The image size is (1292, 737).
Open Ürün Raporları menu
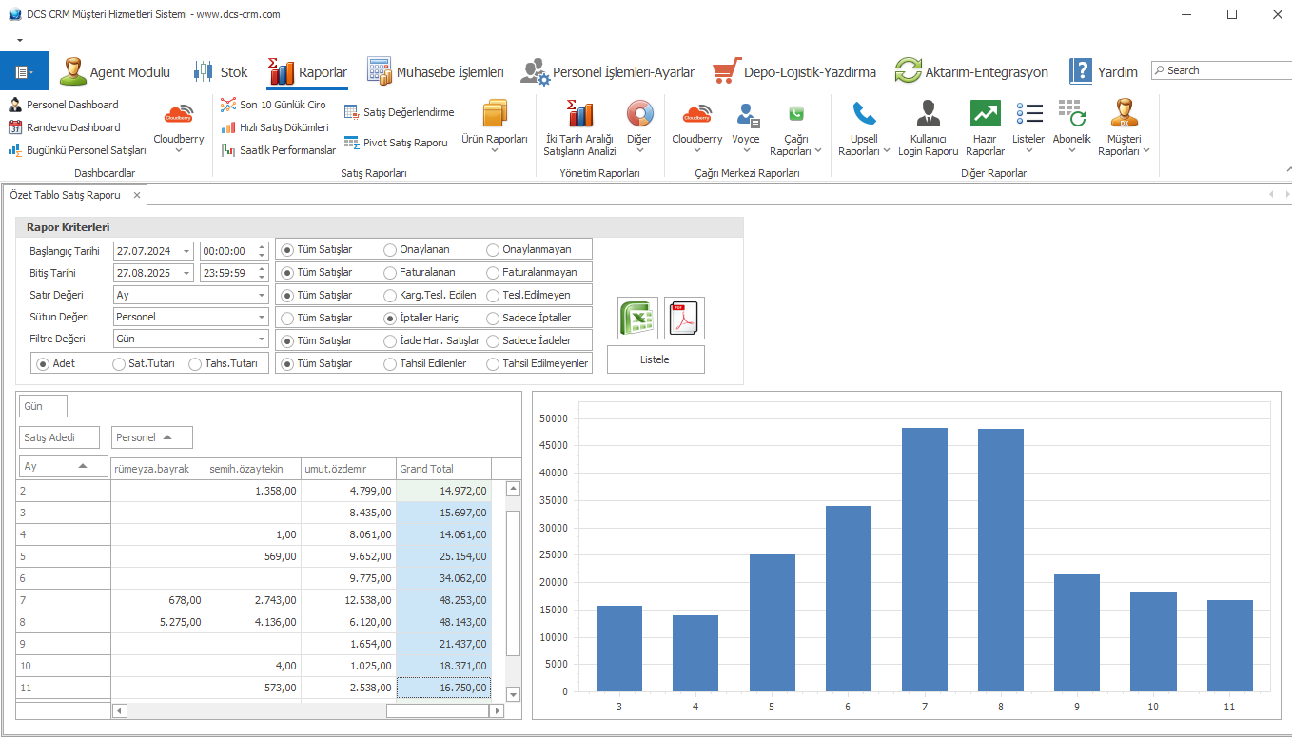[x=494, y=126]
